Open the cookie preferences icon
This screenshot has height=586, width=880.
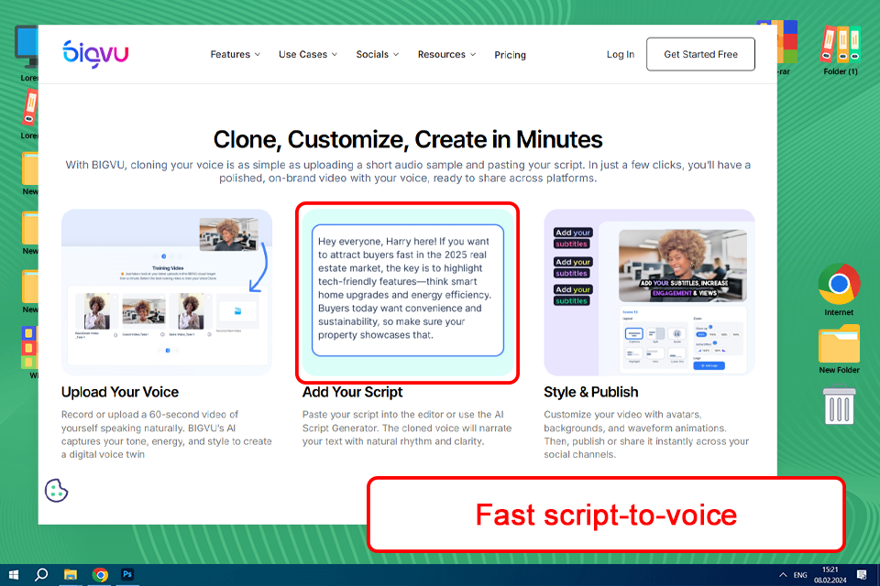coord(56,491)
